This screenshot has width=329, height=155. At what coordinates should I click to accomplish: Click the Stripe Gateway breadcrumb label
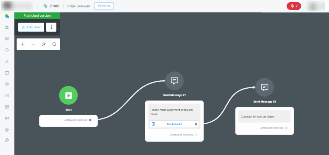coord(78,6)
